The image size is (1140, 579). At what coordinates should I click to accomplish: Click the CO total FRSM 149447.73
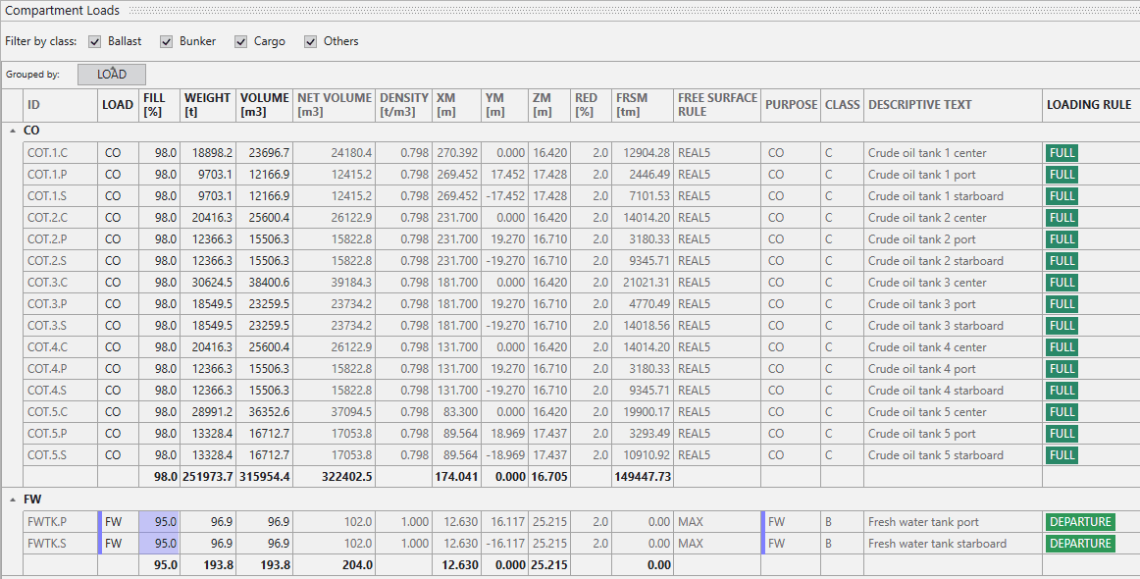click(642, 477)
